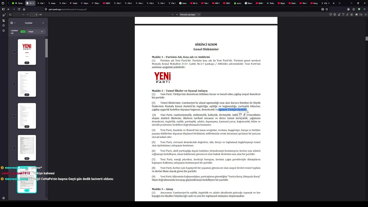The width and height of the screenshot is (368, 207).
Task: Go to next PDF page arrow
Action: click(x=28, y=14)
